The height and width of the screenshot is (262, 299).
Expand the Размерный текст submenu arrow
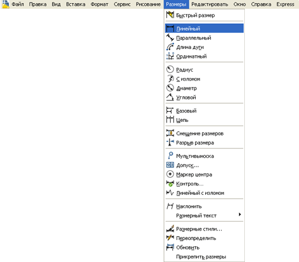(x=240, y=214)
